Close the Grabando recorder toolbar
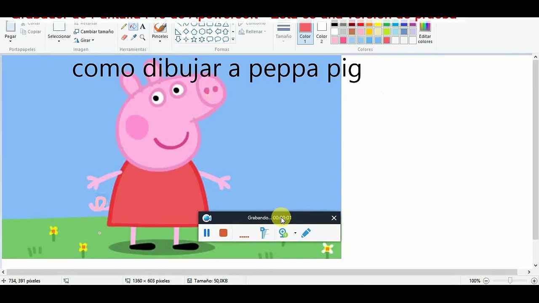This screenshot has height=303, width=539. tap(334, 218)
